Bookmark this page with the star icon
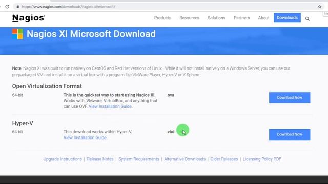Viewport: 328px width, 184px height. 320,7
